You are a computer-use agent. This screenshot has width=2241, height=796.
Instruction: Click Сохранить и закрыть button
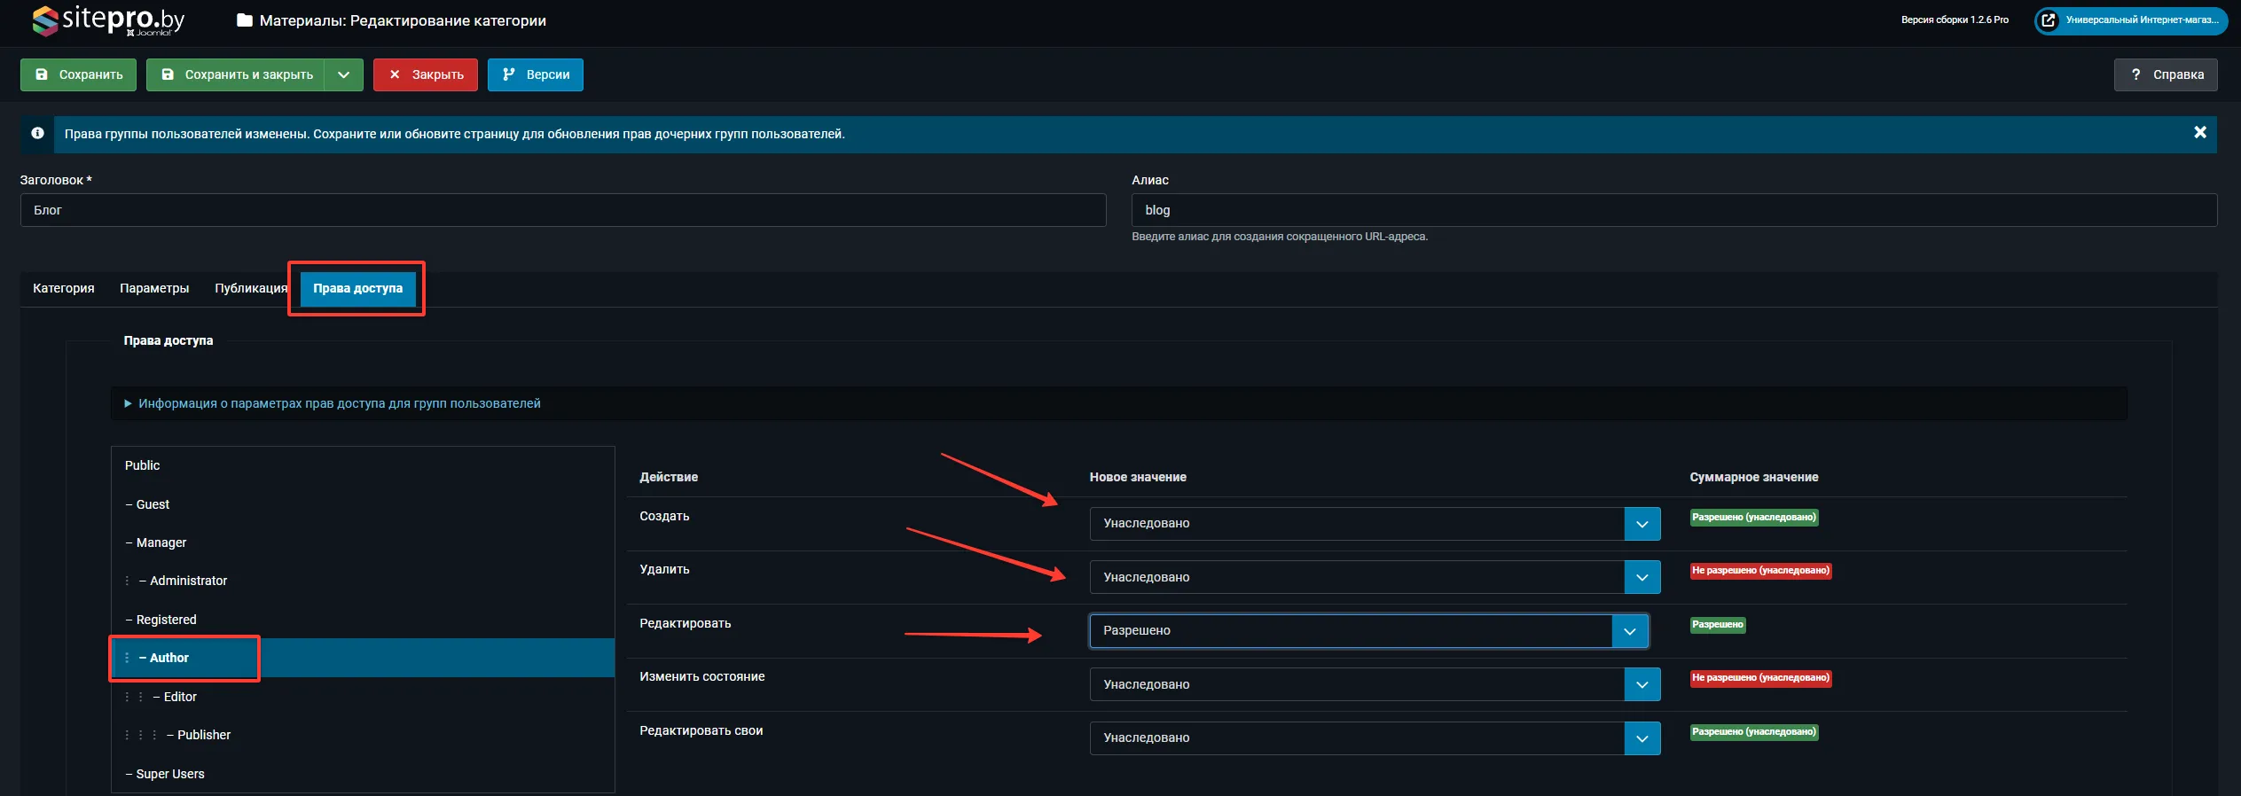point(236,75)
